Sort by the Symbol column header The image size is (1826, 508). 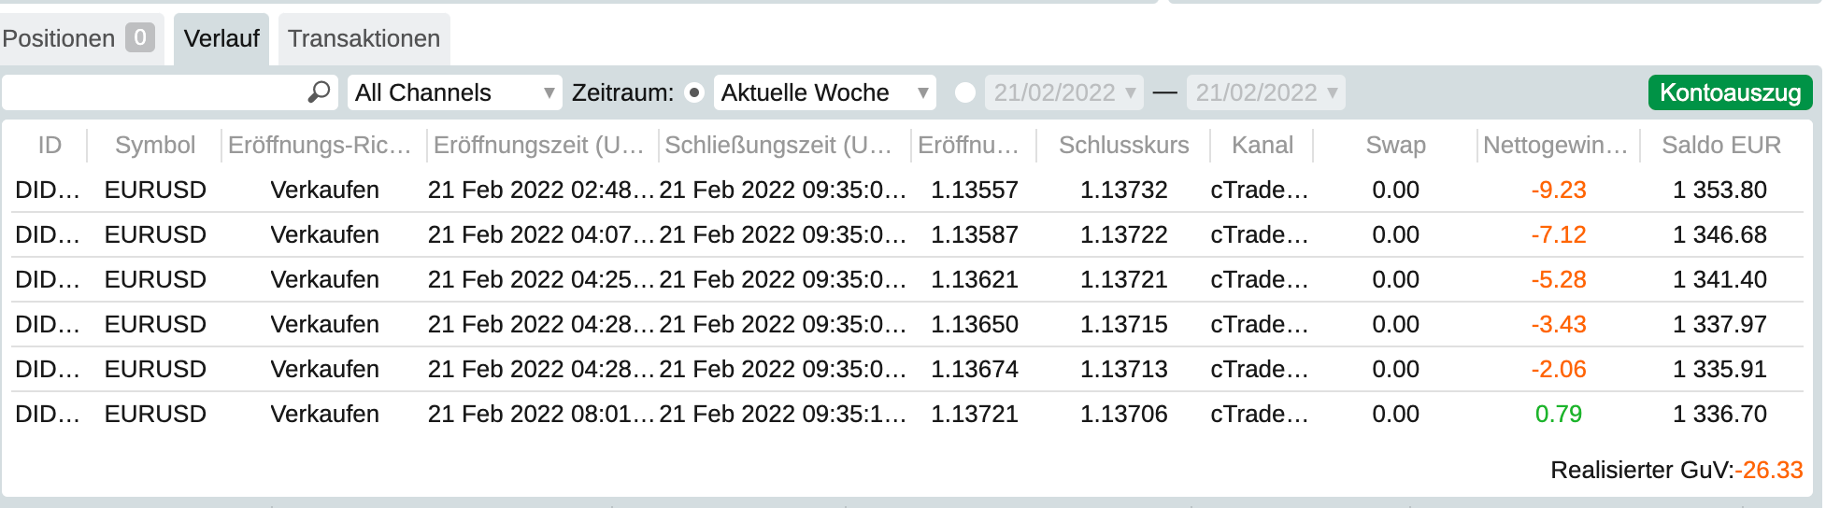tap(155, 145)
